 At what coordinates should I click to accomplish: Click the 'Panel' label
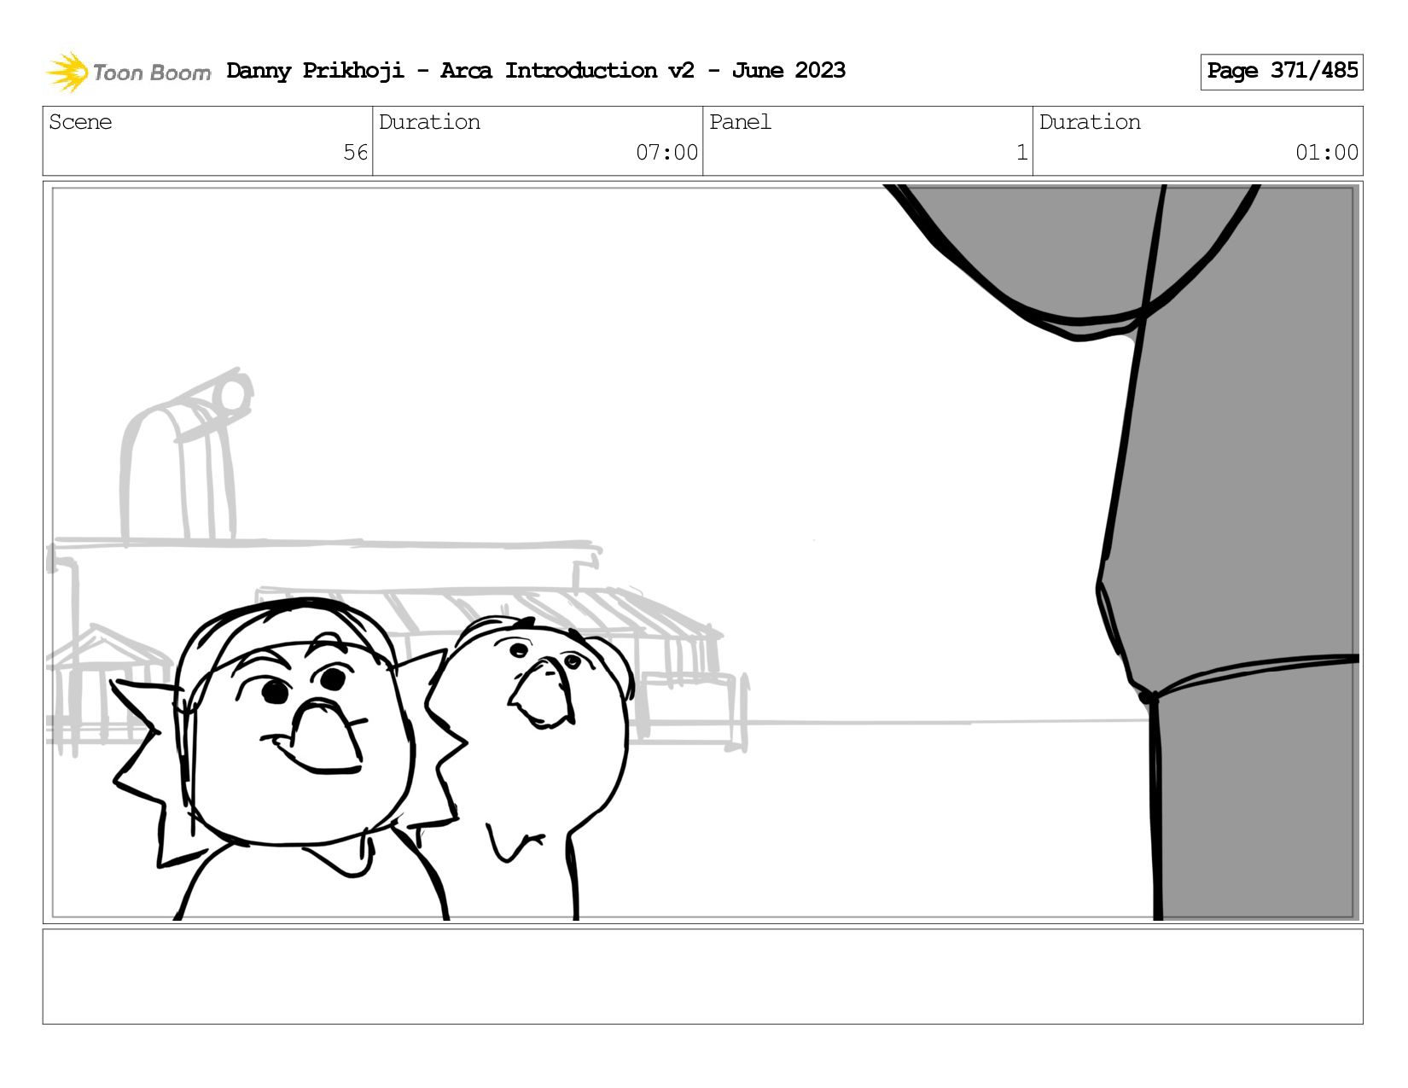click(740, 122)
